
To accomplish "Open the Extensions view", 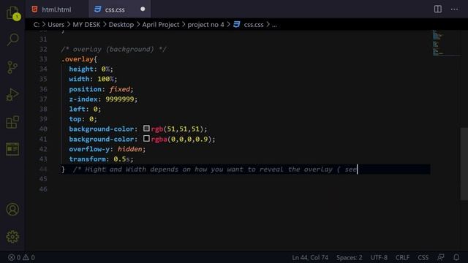I will click(12, 122).
